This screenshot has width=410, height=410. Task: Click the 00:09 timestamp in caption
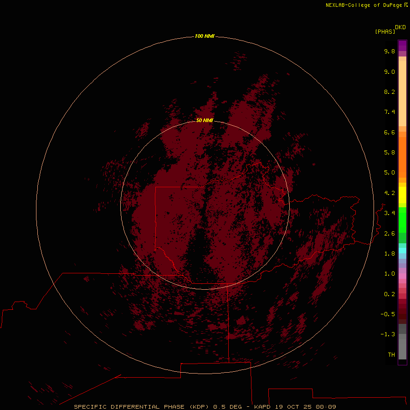(x=326, y=407)
